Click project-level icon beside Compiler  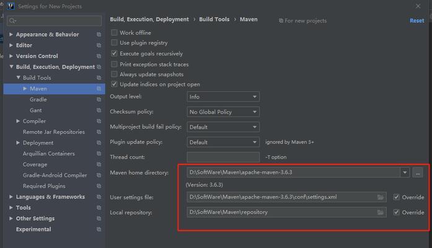(x=99, y=121)
